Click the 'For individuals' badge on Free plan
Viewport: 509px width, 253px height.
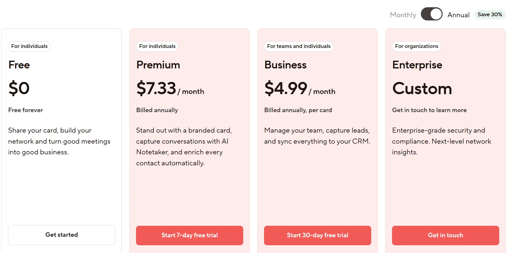coord(29,46)
